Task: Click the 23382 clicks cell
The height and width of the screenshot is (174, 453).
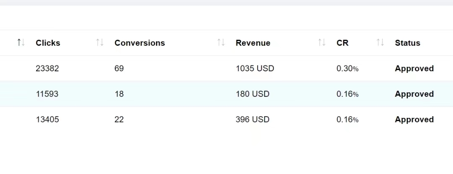Action: coord(47,68)
